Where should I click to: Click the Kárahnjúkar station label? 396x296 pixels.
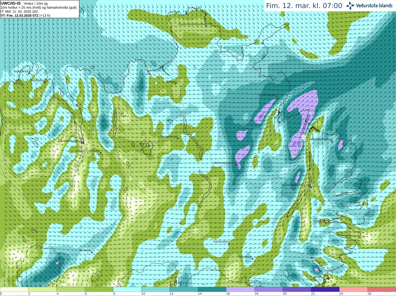(221, 242)
